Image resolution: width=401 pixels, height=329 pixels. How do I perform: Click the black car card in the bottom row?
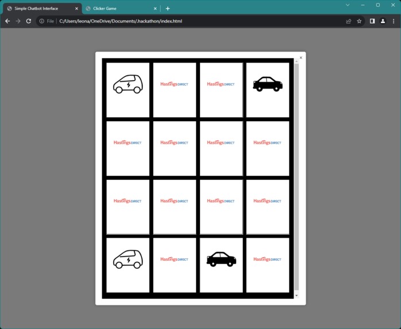click(x=221, y=265)
